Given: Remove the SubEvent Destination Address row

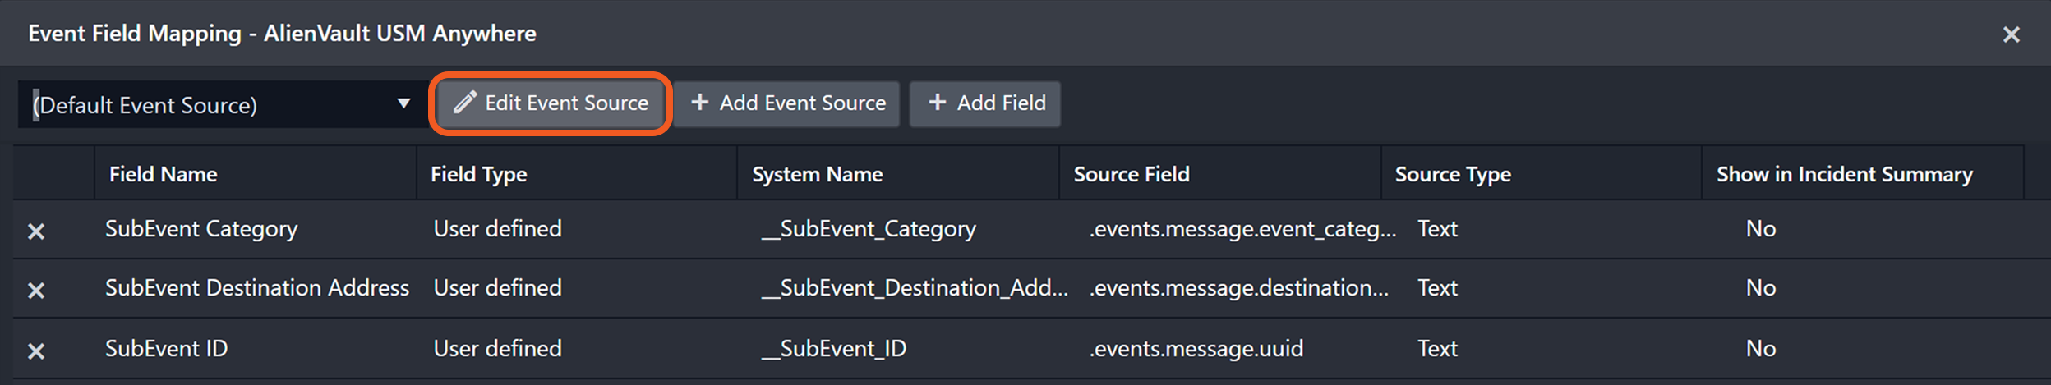Looking at the screenshot, I should [36, 291].
